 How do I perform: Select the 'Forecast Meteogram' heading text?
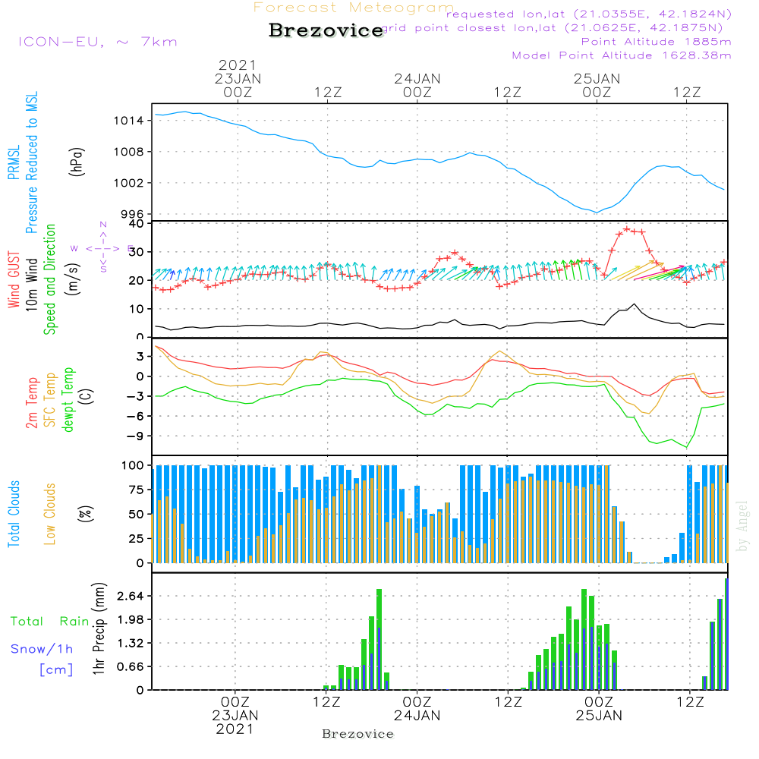tap(354, 8)
